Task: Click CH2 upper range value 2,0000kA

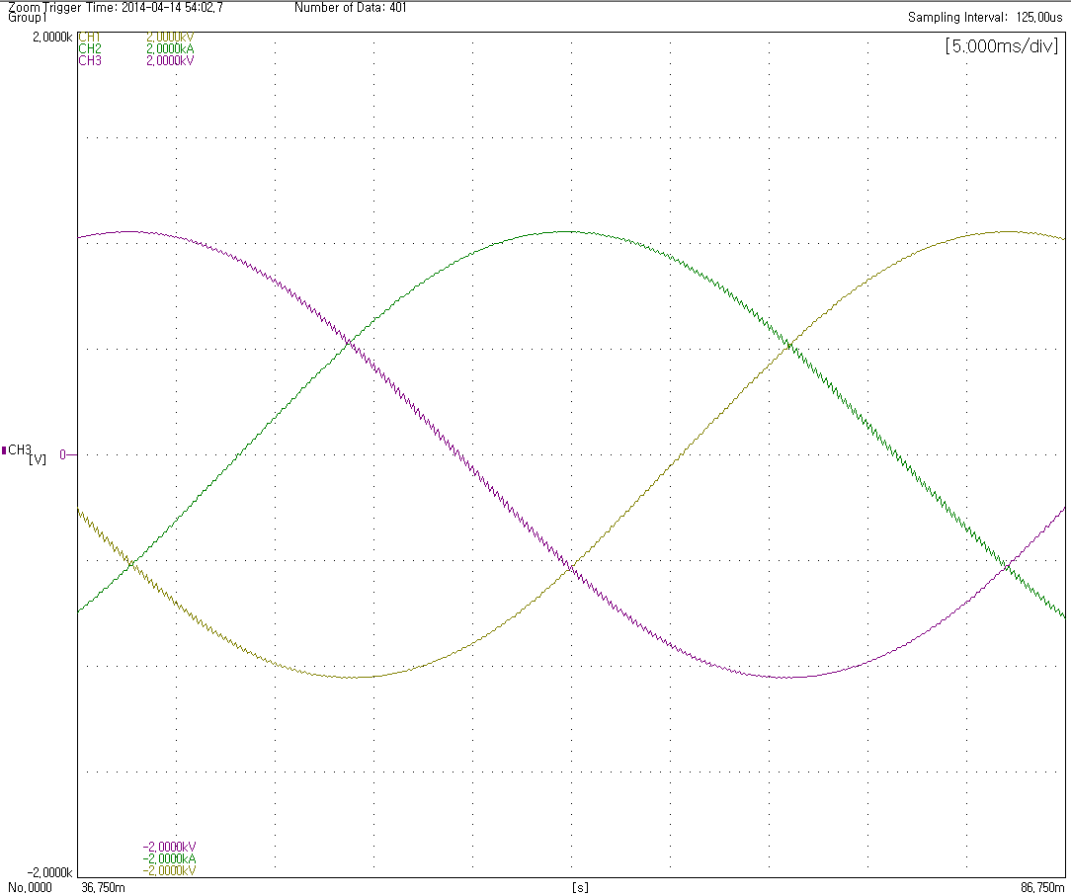Action: [170, 48]
